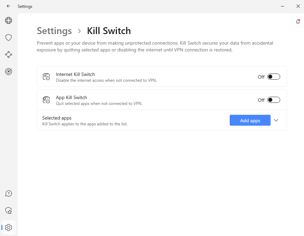Open the Dark Web Monitor target icon
The image size is (304, 236).
pyautogui.click(x=9, y=72)
